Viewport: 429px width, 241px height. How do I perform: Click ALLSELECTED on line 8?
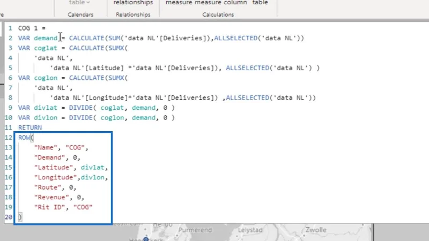click(247, 98)
